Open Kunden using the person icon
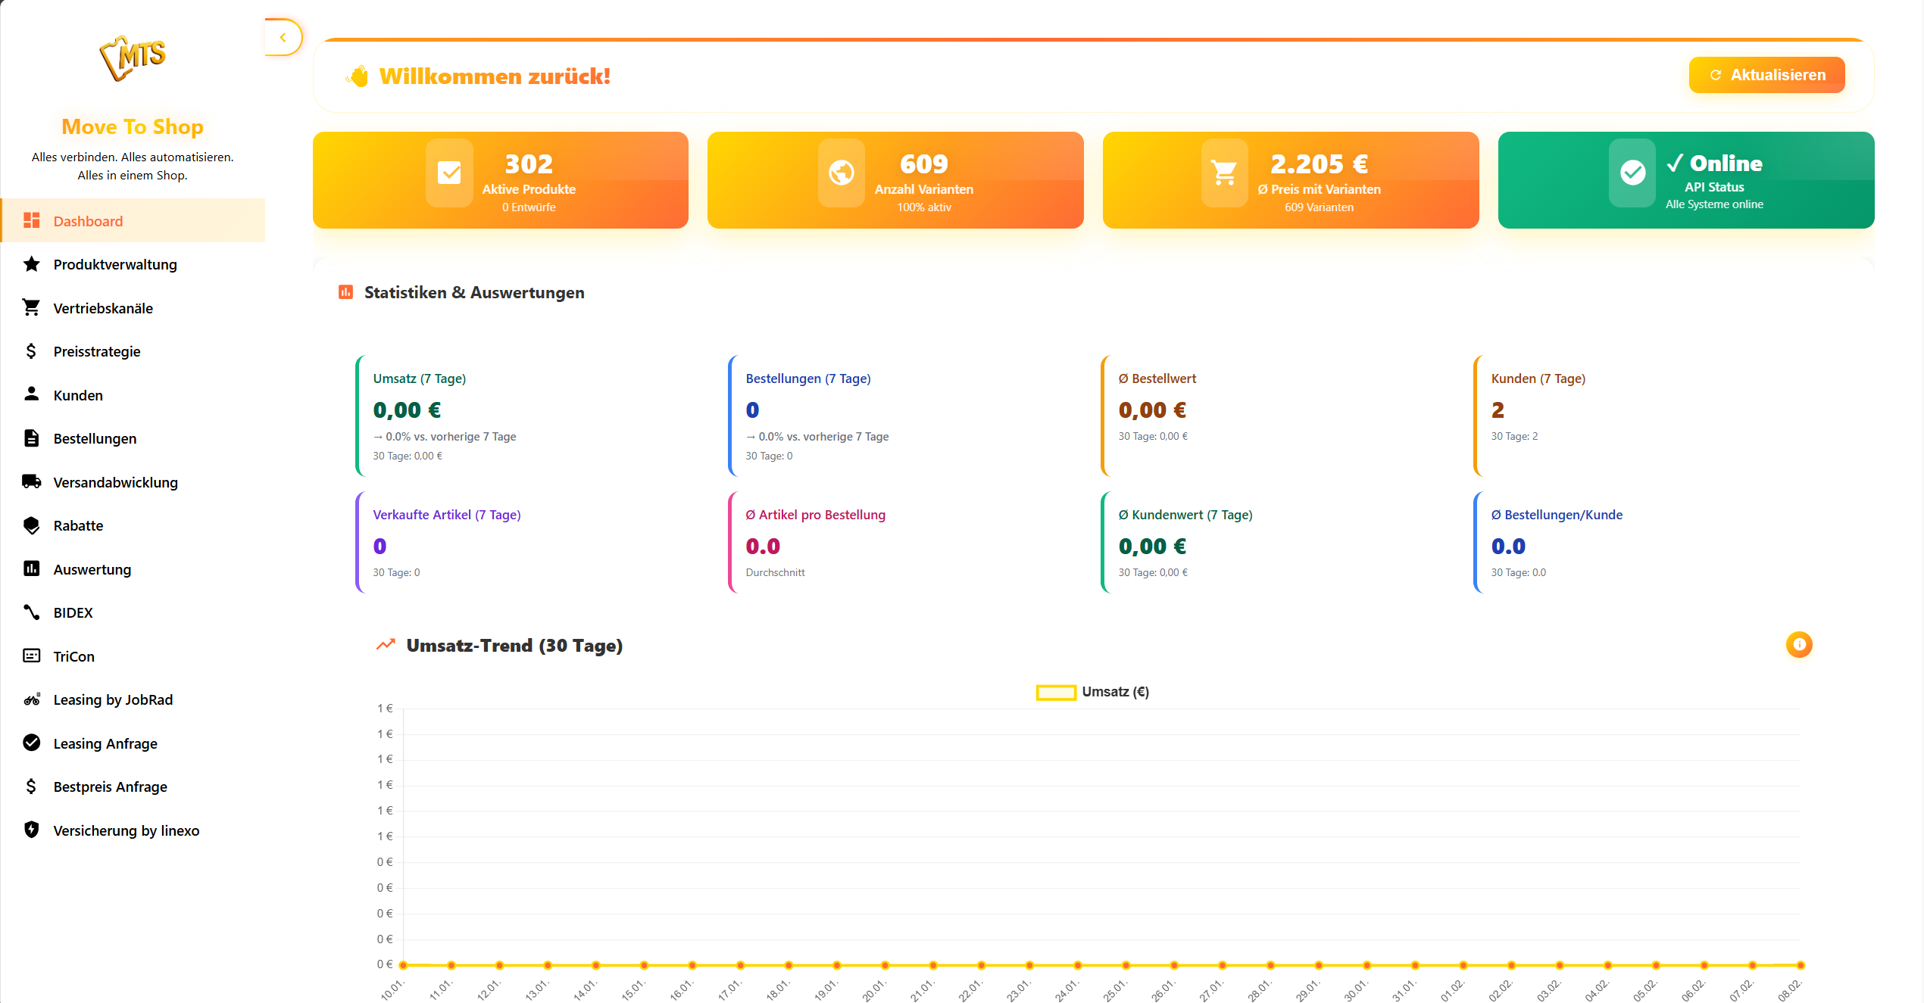 click(31, 394)
